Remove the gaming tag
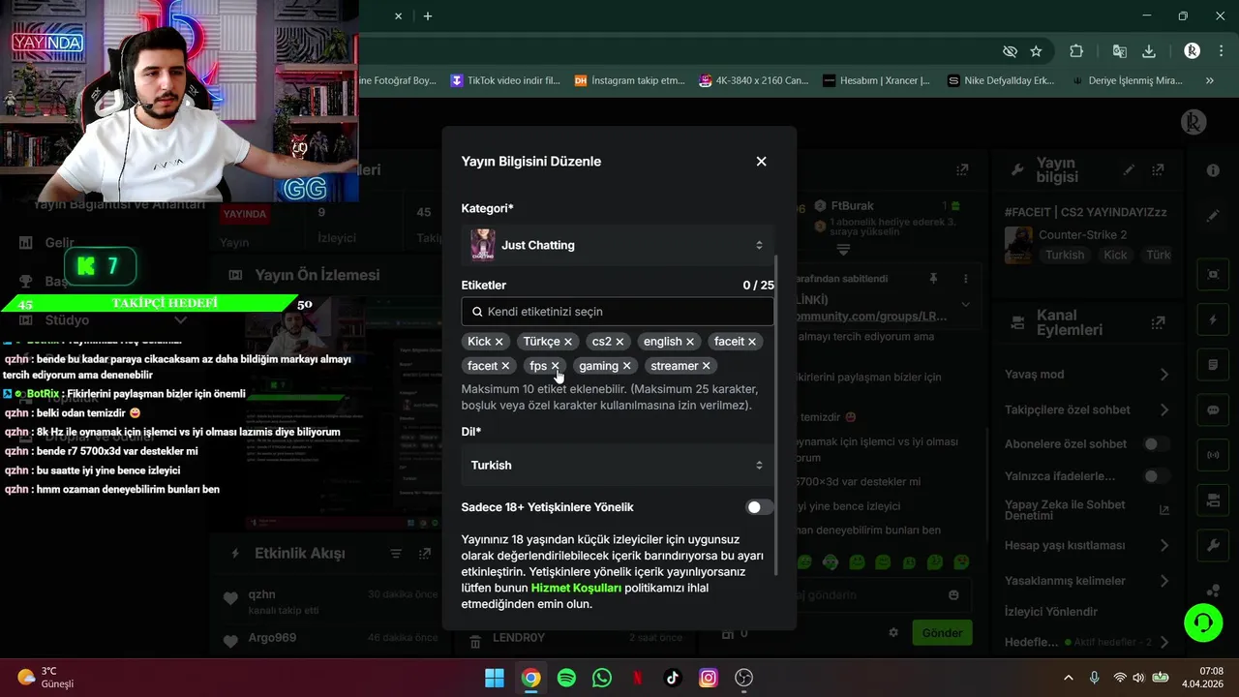Viewport: 1239px width, 697px height. [x=626, y=366]
